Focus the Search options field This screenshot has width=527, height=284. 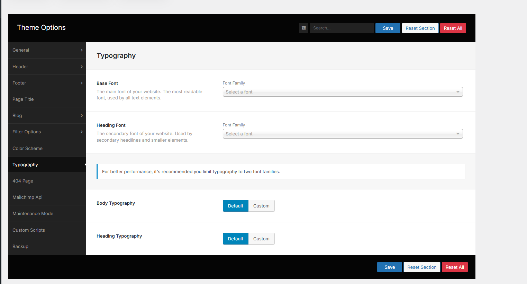point(342,28)
